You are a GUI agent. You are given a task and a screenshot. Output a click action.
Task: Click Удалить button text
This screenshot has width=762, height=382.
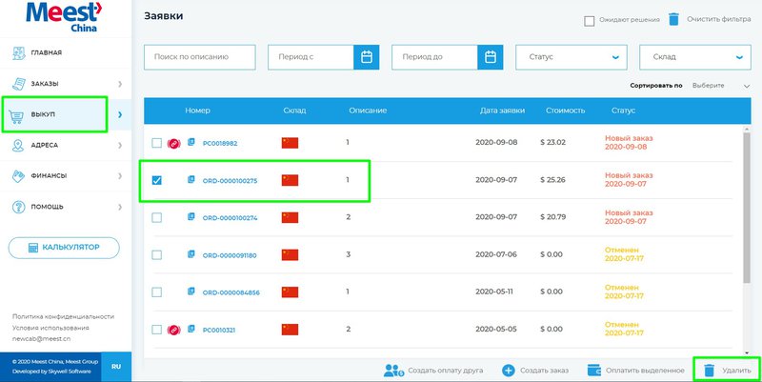point(736,371)
